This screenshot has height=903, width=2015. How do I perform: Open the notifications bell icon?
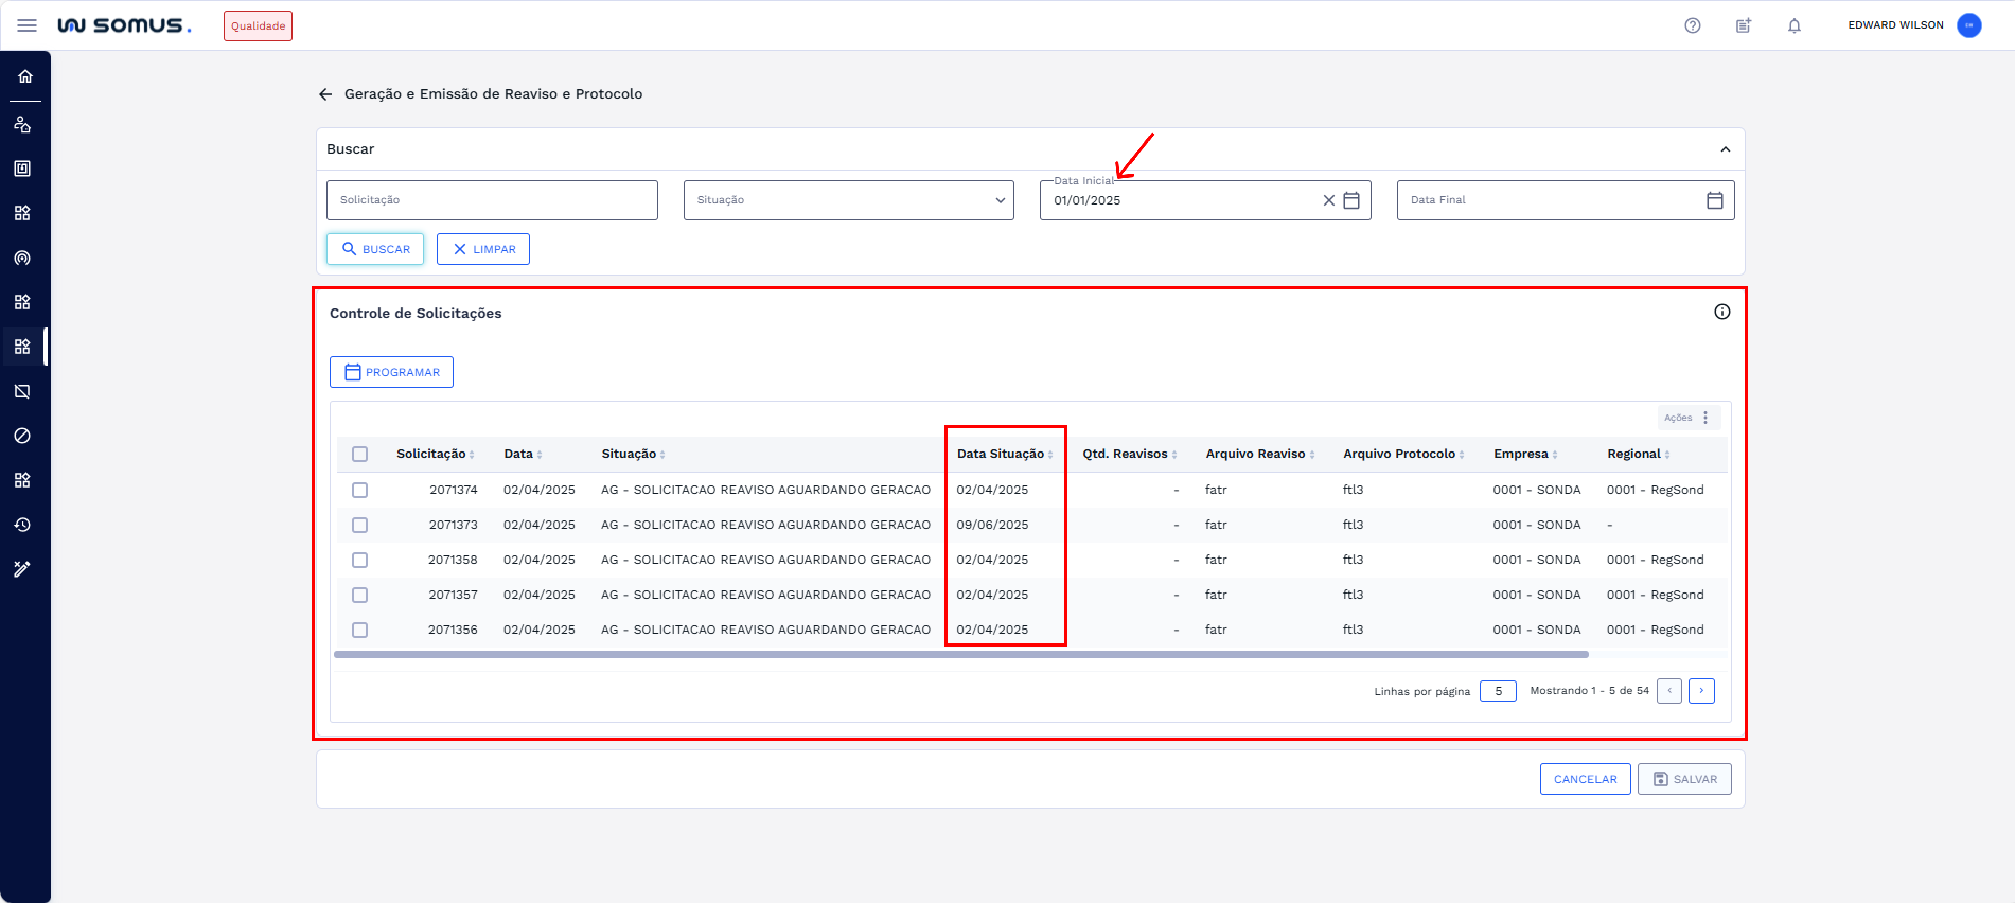(1793, 25)
